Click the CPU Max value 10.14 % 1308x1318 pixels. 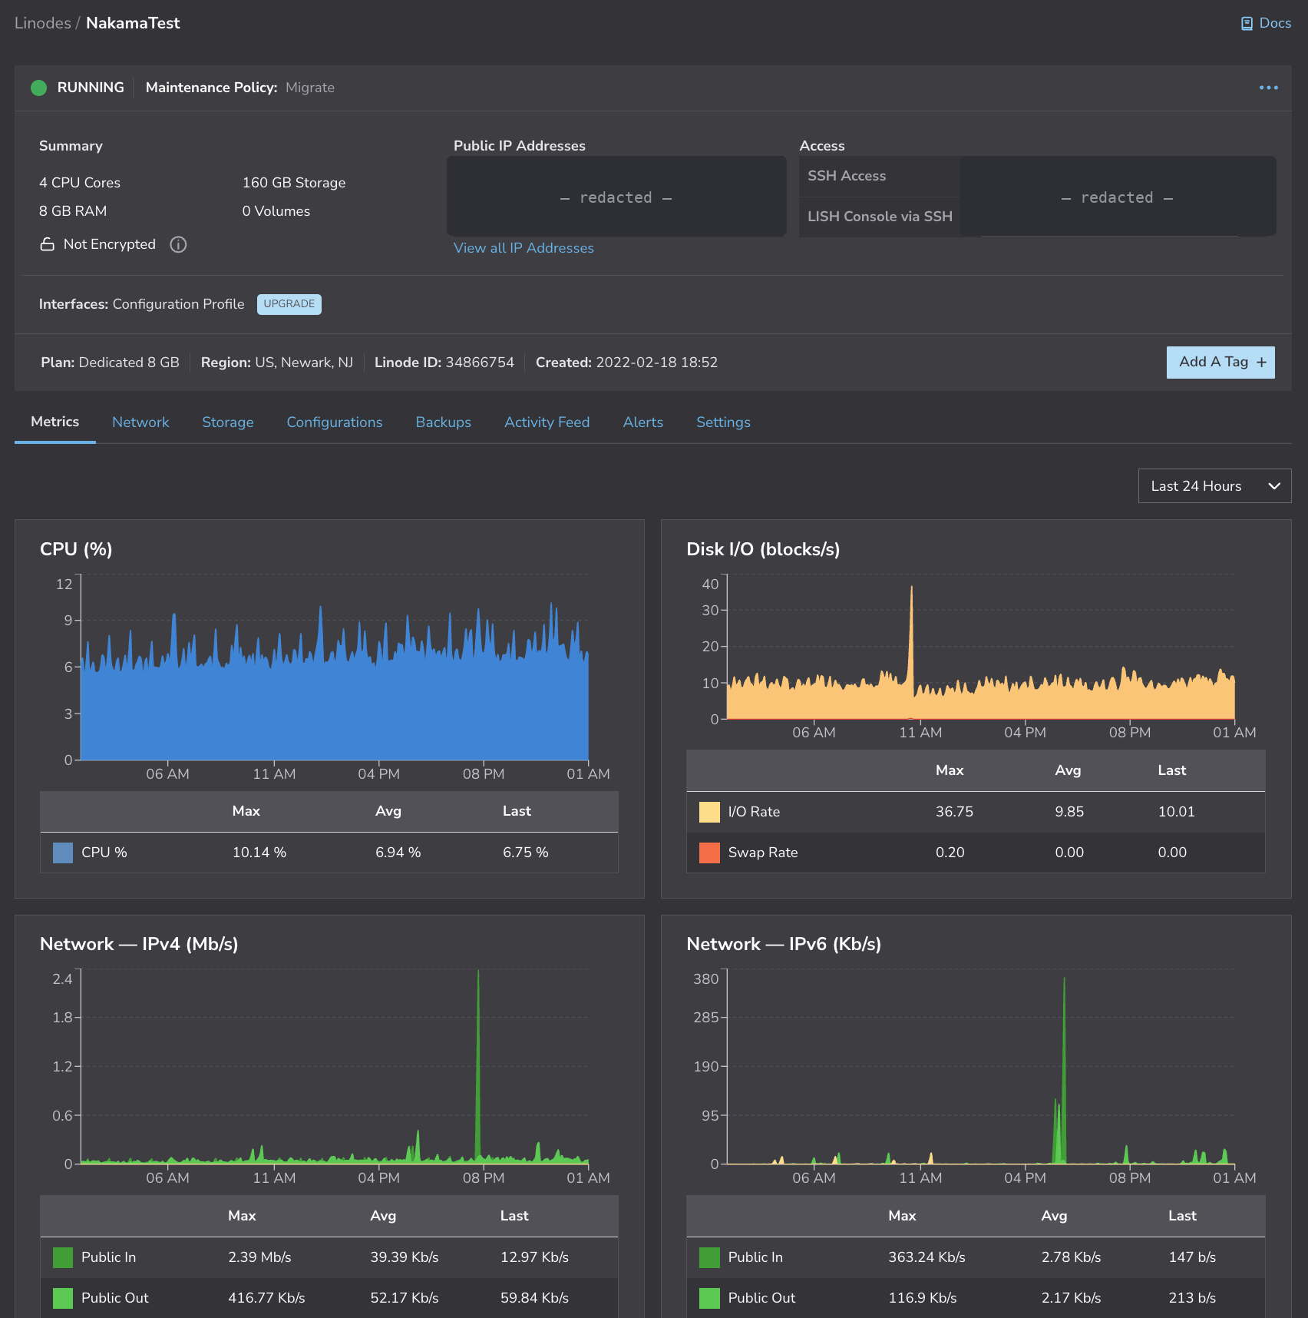[259, 853]
